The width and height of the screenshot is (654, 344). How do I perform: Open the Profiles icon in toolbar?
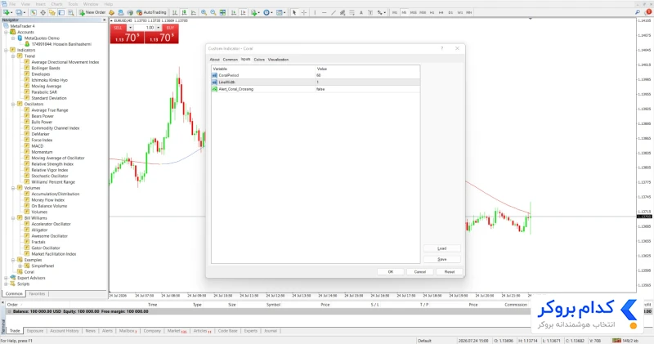[x=19, y=12]
